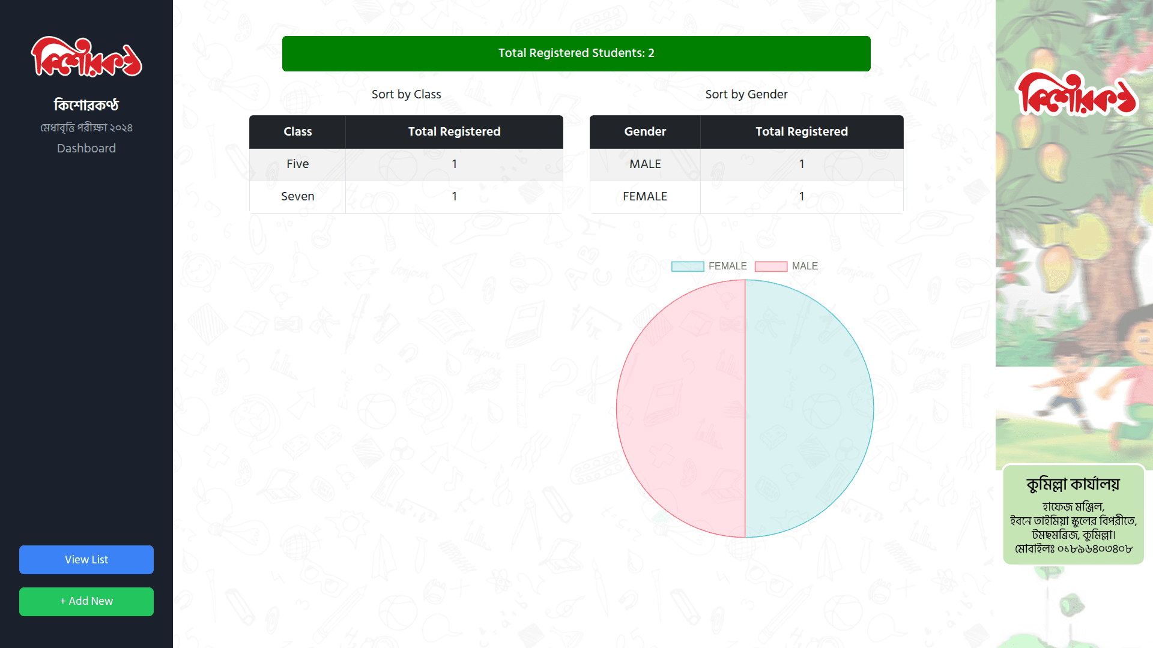This screenshot has width=1153, height=648.
Task: Click the 'FEMALE' gender table cell
Action: pyautogui.click(x=645, y=197)
